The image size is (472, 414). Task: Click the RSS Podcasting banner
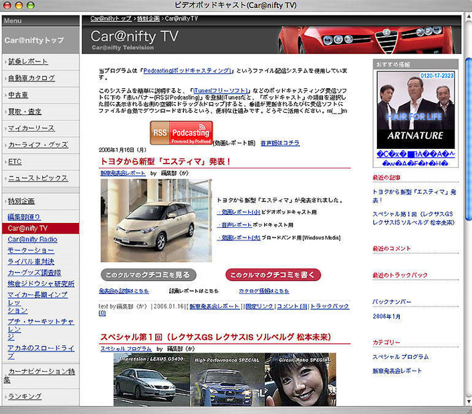point(182,133)
